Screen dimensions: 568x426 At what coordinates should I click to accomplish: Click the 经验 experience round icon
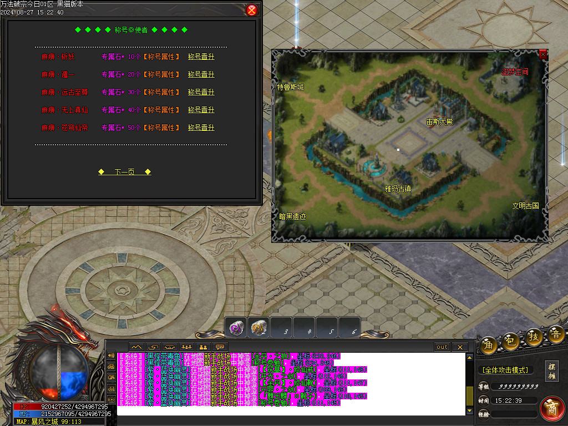484,414
